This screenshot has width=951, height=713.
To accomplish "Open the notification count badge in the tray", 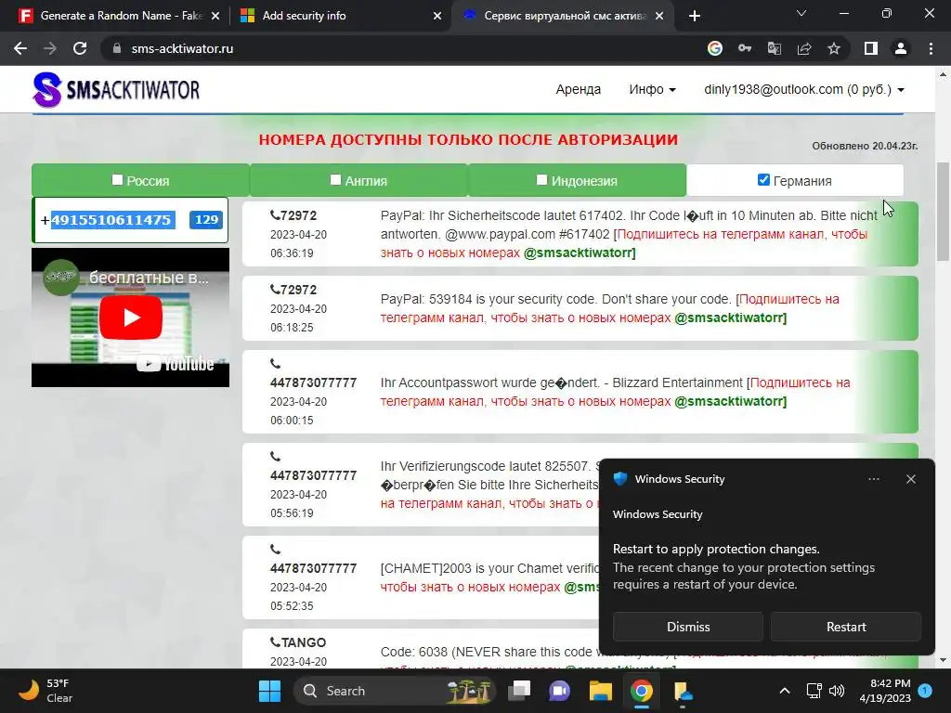I will click(925, 690).
